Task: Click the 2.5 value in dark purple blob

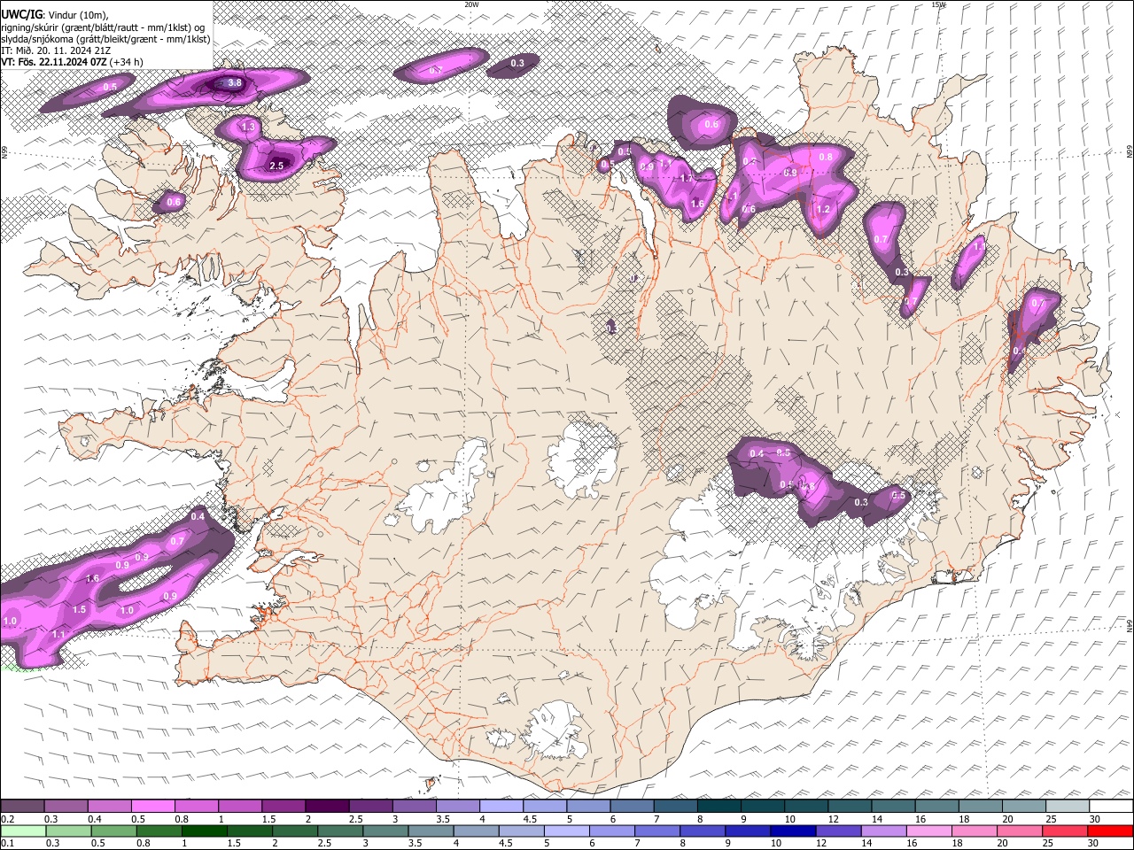Action: pos(276,166)
